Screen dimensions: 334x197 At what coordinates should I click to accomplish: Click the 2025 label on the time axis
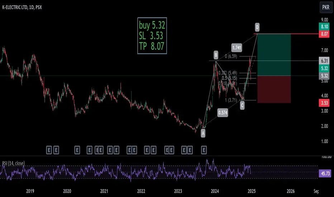click(x=252, y=191)
